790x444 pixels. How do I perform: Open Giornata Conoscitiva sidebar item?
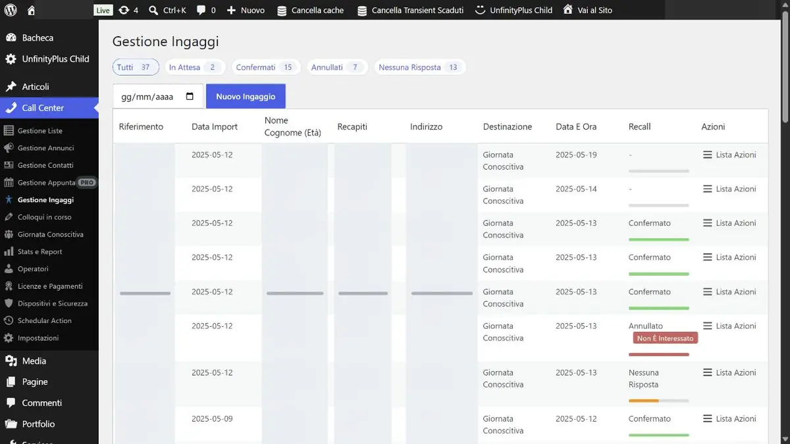click(49, 234)
